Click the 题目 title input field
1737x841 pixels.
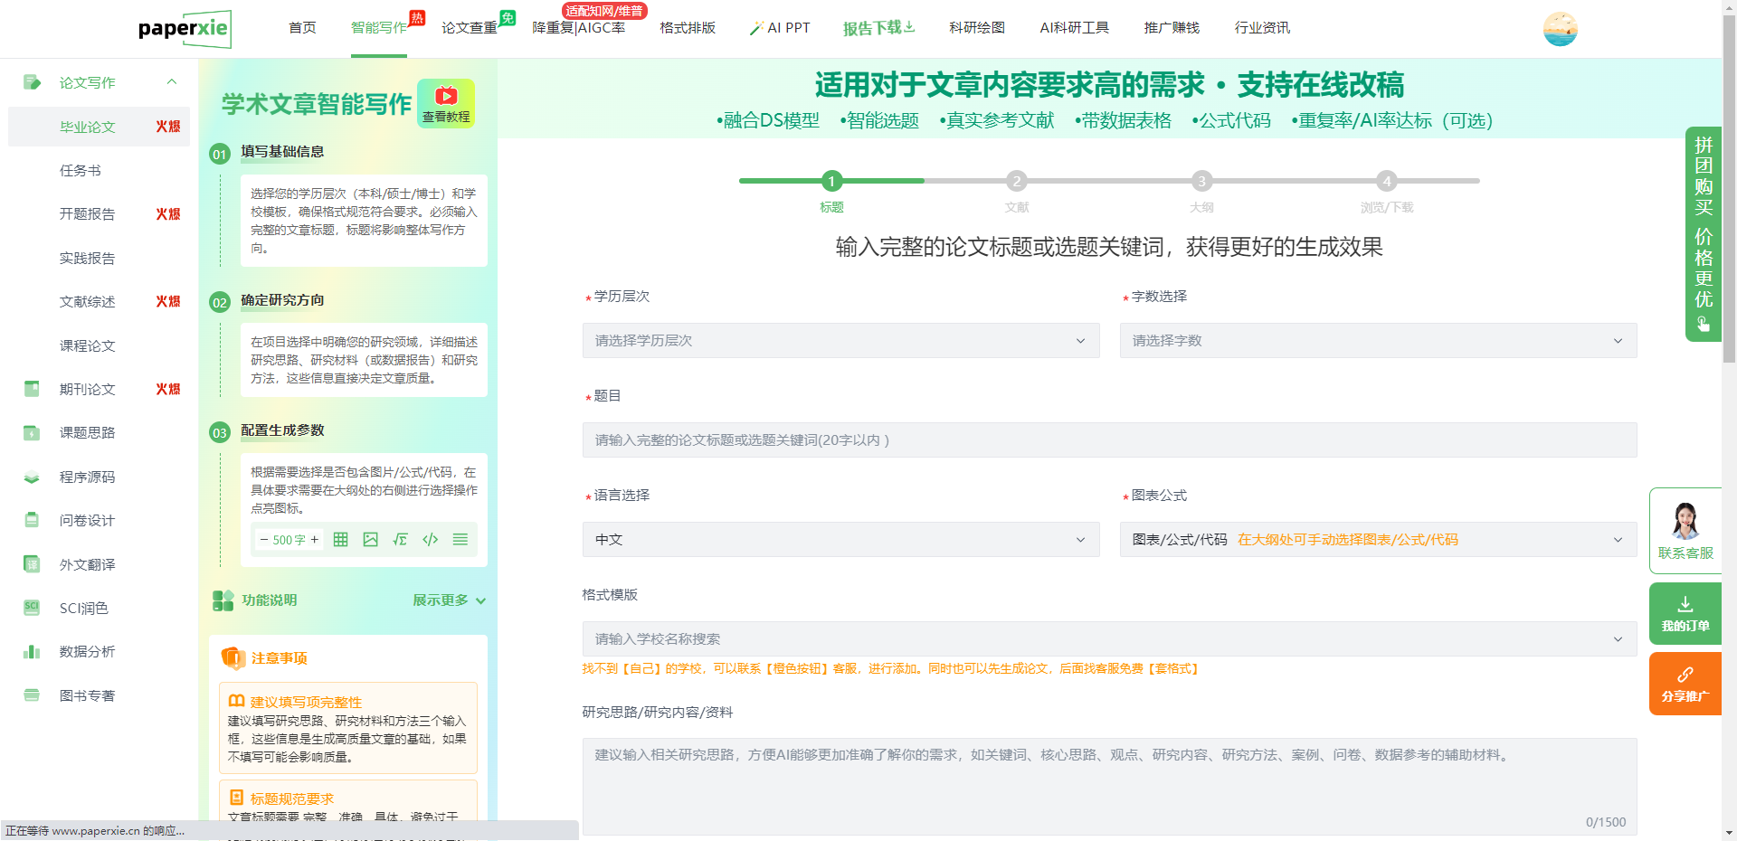tap(1109, 440)
